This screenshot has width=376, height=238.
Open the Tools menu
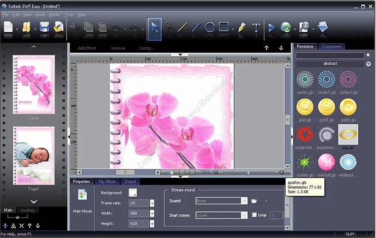[69, 15]
